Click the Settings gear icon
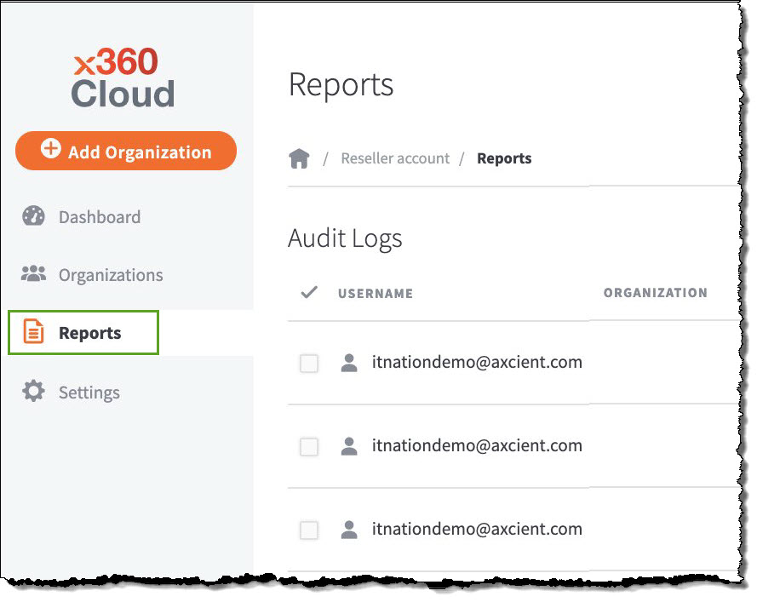The height and width of the screenshot is (602, 757). 32,392
